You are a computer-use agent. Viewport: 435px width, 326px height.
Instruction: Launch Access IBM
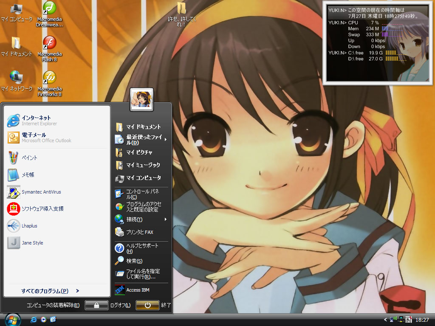[141, 290]
